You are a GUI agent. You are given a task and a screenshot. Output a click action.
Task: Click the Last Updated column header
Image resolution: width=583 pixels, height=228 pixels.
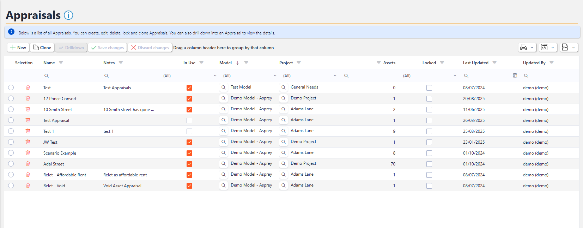coord(475,63)
